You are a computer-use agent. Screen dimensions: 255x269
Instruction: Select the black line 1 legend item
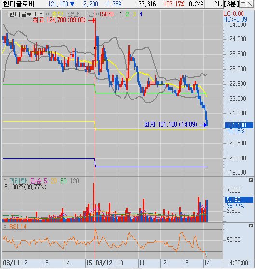[x=121, y=14]
